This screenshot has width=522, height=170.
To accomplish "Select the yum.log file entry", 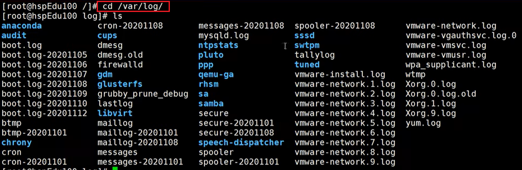I will pos(423,123).
